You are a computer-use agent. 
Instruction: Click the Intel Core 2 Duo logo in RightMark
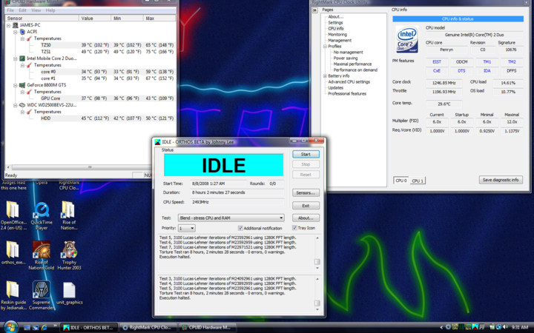[407, 40]
